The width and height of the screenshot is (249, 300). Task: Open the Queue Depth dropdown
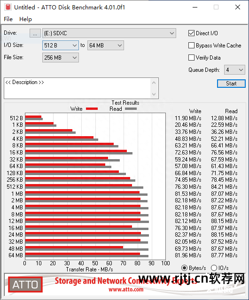(234, 70)
